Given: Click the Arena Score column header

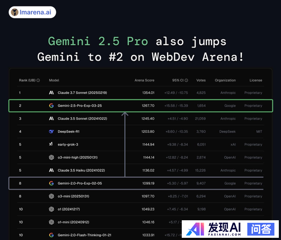Looking at the screenshot, I should (x=144, y=80).
